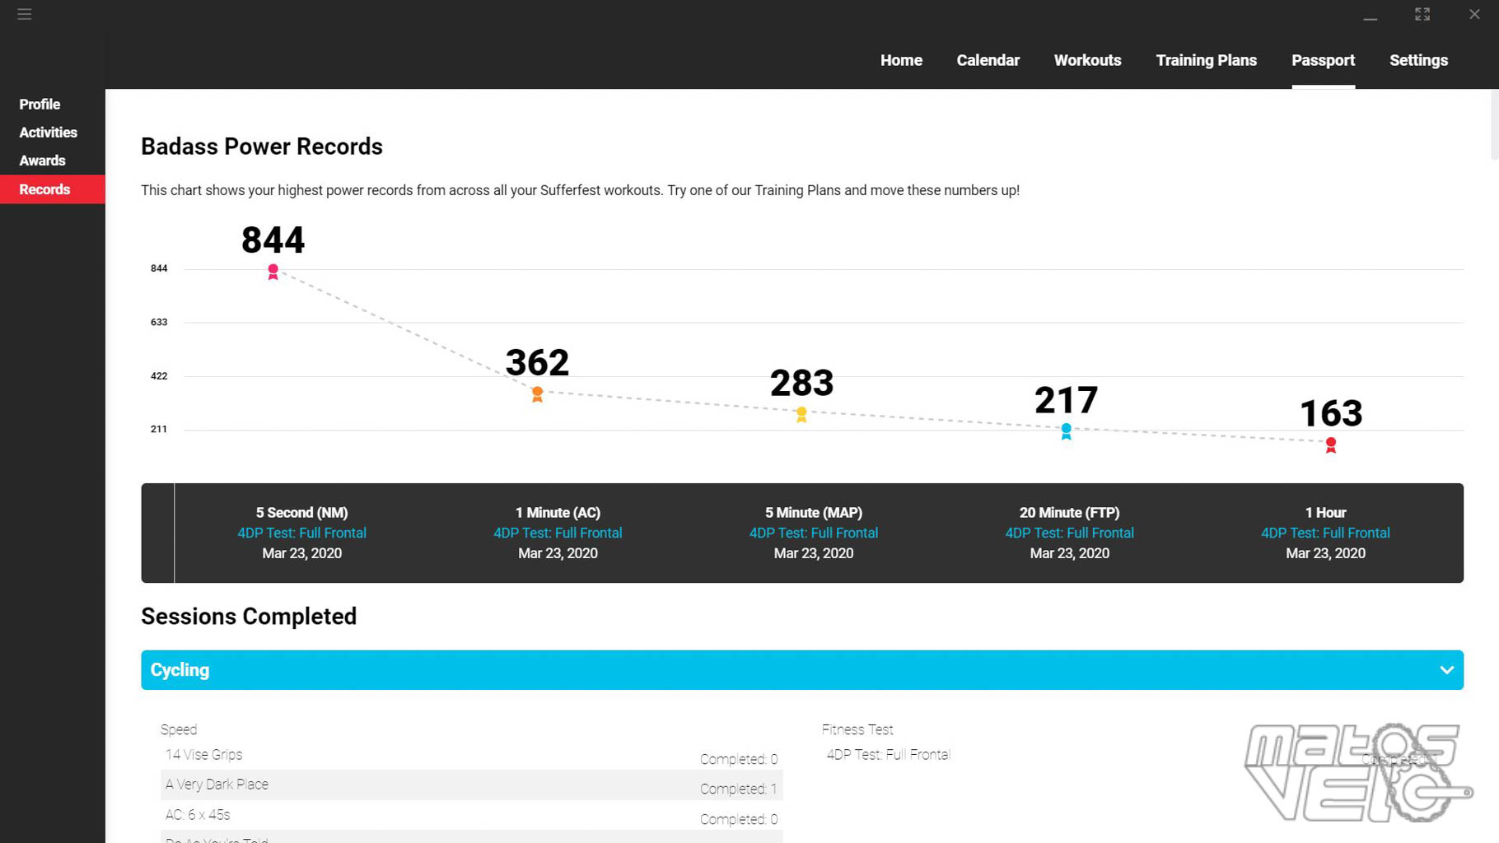
Task: Open the hamburger menu icon
Action: point(25,14)
